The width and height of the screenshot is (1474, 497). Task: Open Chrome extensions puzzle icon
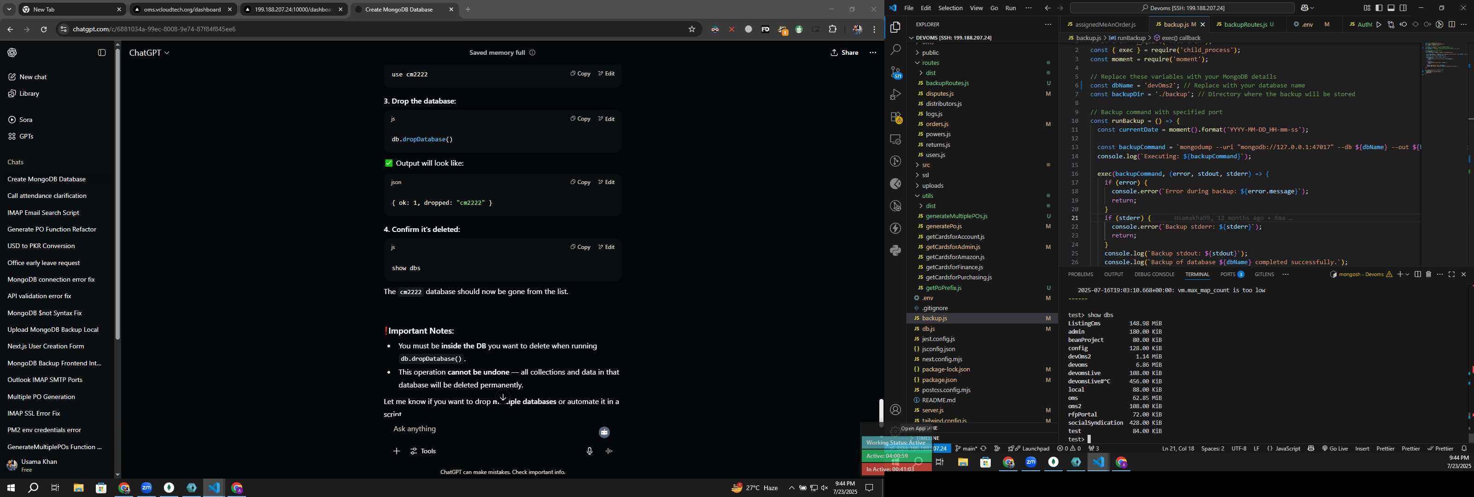tap(832, 29)
